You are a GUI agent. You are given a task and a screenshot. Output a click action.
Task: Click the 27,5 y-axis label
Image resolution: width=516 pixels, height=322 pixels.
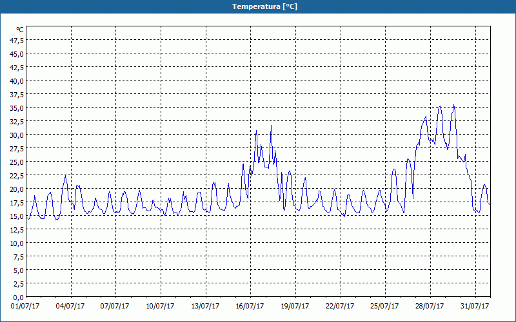click(17, 149)
